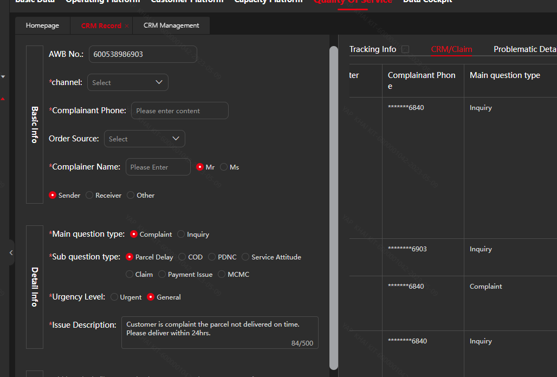Select the Service Attitude sub question type

[x=245, y=257]
